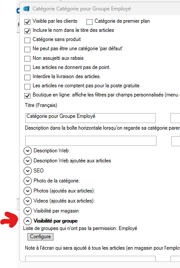The image size is (180, 268).
Task: Enable Non assujetti aux rabais
Action: (x=27, y=59)
